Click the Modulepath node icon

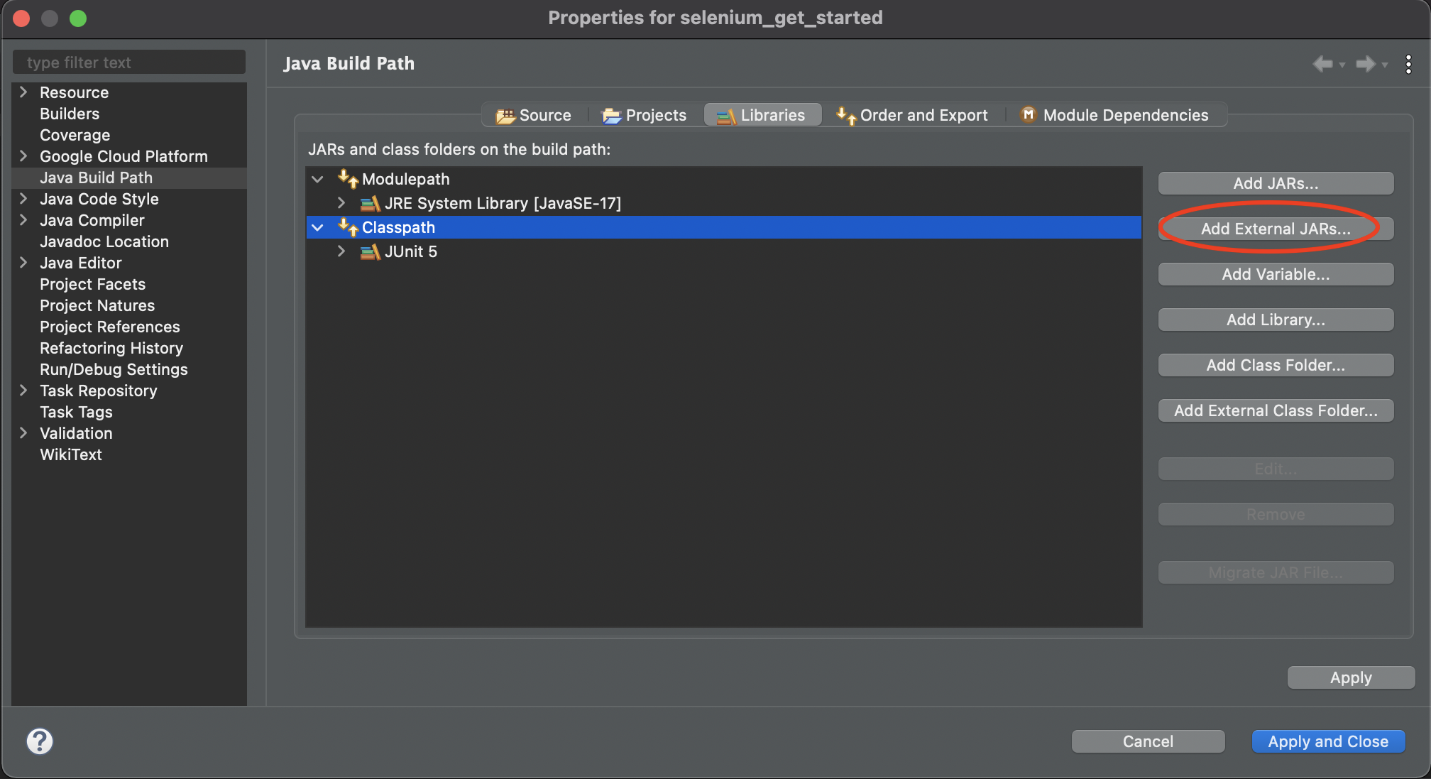pos(348,179)
